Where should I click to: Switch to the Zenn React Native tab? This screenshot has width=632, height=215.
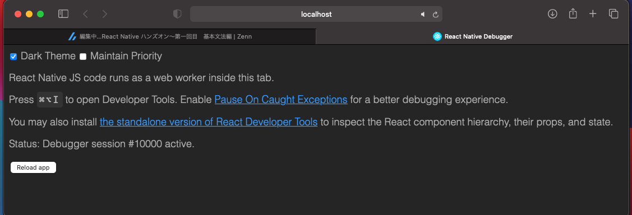(x=160, y=36)
